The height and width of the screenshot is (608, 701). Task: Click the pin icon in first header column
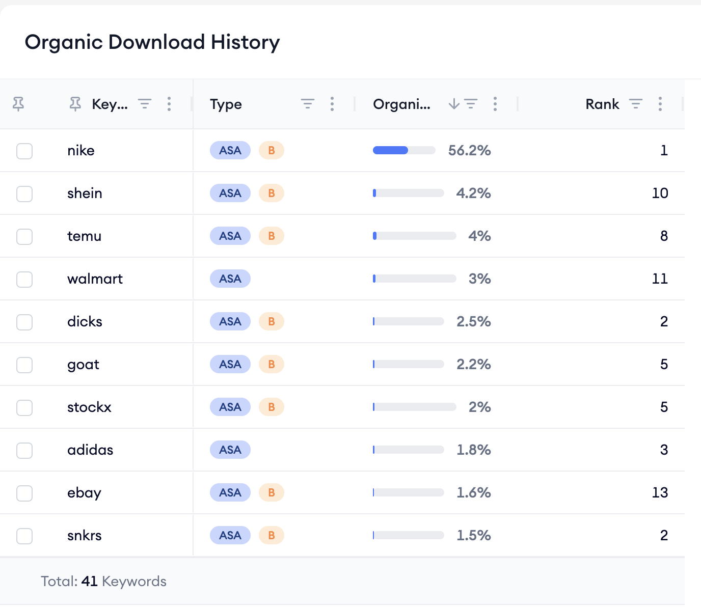18,104
